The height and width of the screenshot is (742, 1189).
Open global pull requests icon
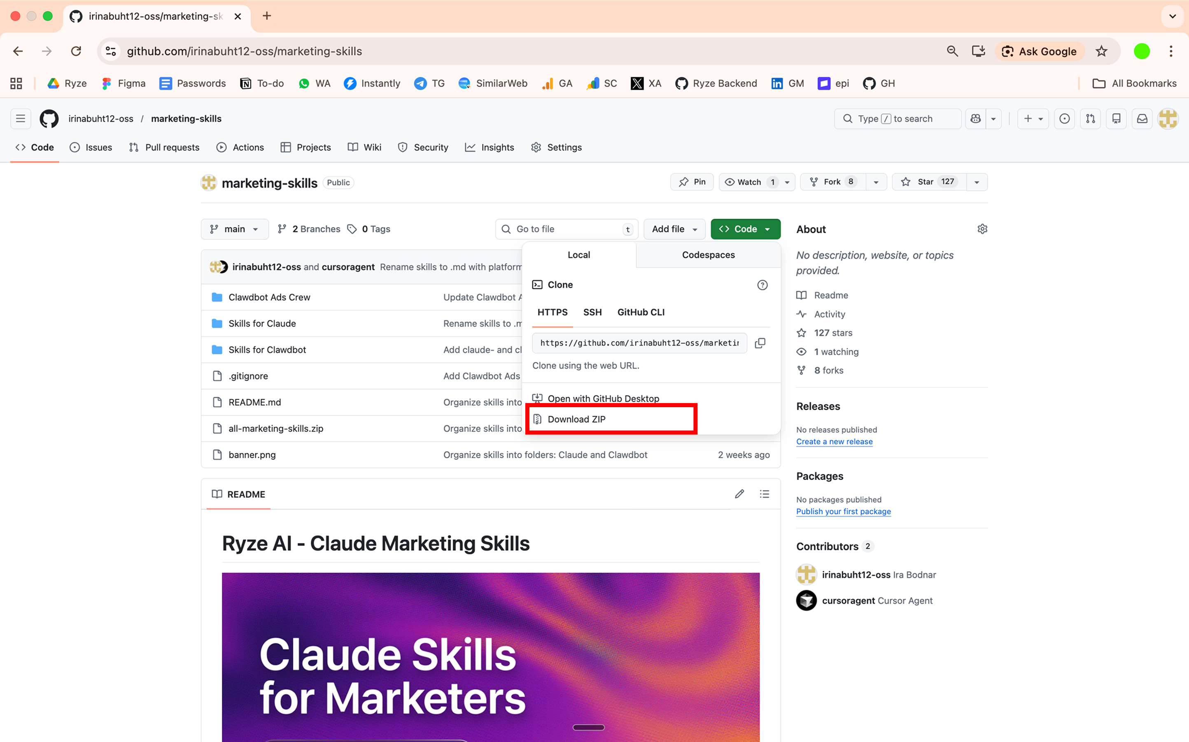[x=1090, y=118]
